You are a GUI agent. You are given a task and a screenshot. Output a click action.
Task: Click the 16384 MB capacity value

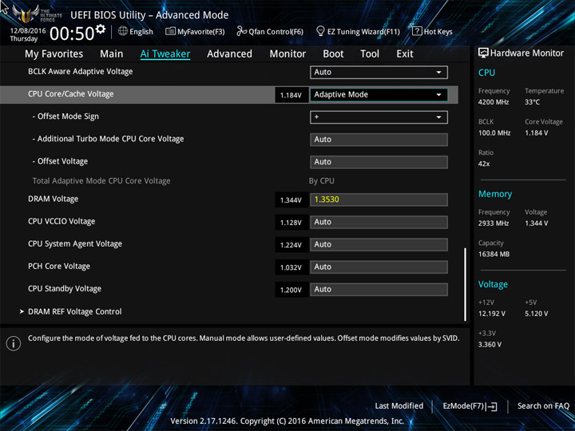click(x=494, y=254)
